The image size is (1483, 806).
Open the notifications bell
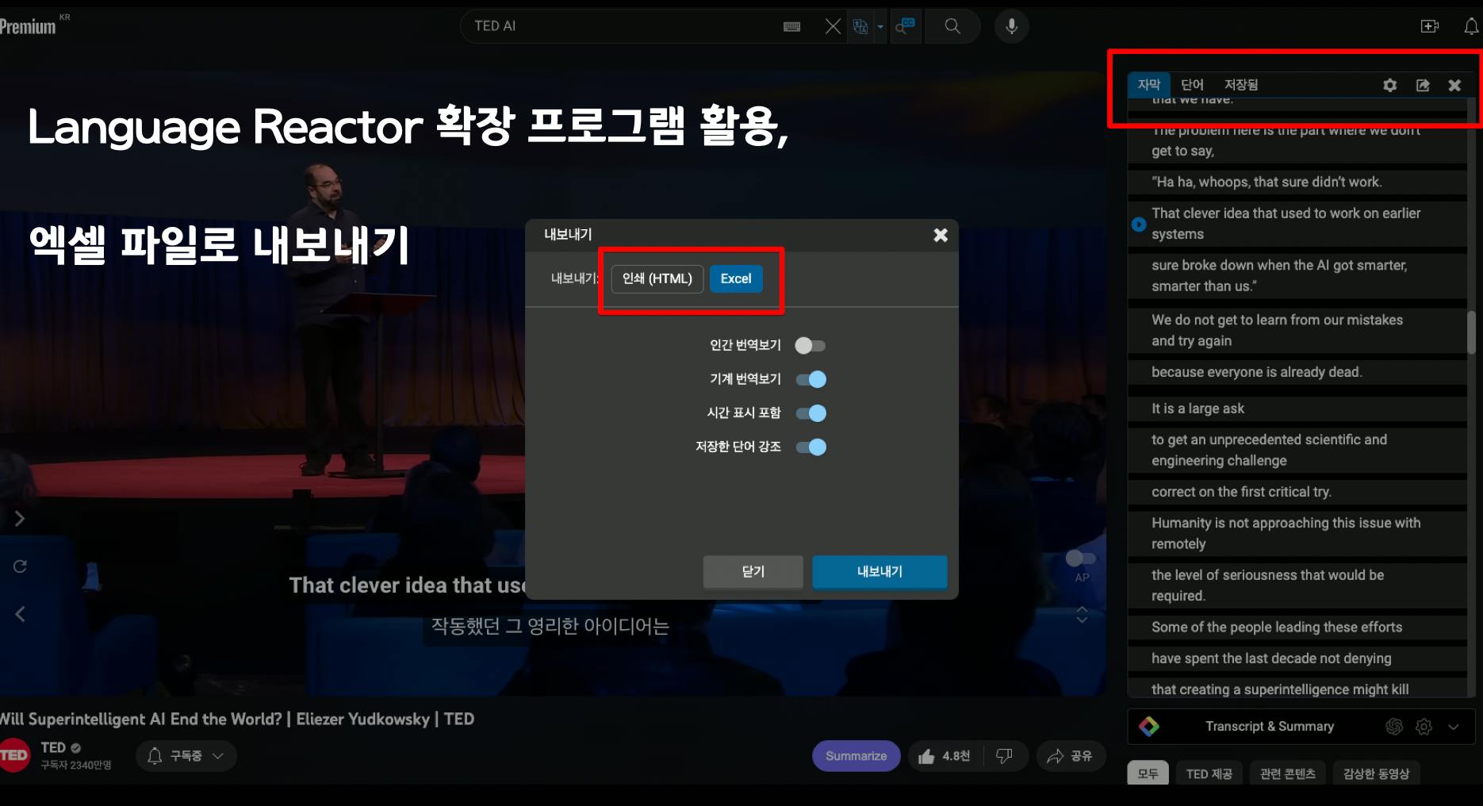tap(1471, 26)
